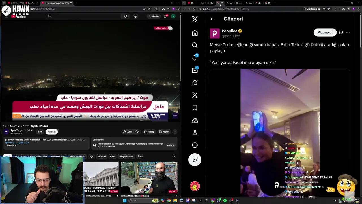The width and height of the screenshot is (362, 204).
Task: Open More options circle in X sidebar
Action: pyautogui.click(x=195, y=145)
